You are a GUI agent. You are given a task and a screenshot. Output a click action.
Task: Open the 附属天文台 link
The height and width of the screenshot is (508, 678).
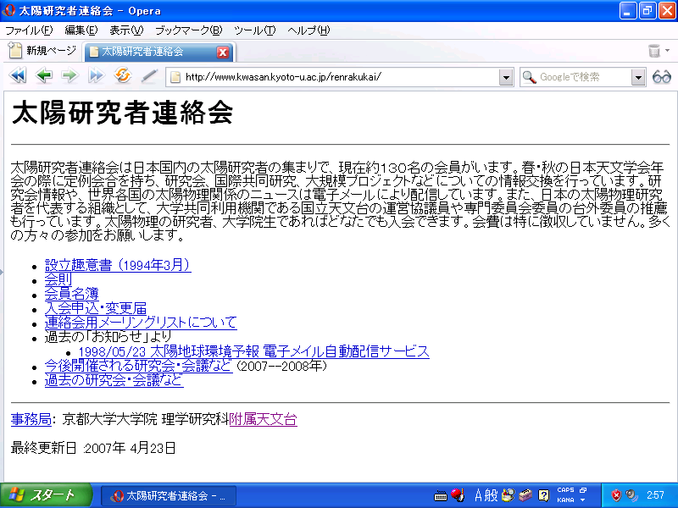point(264,419)
